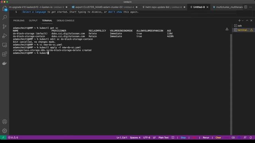
Task: Open the Search view in activity bar
Action: 4,17
